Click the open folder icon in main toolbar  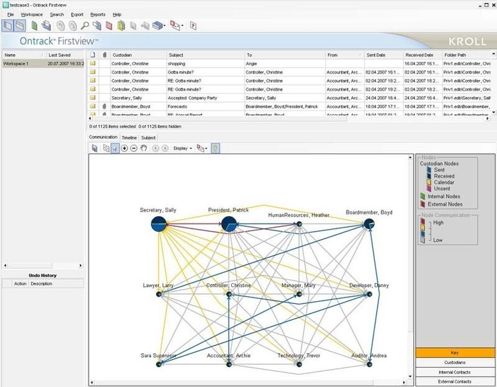tap(46, 26)
